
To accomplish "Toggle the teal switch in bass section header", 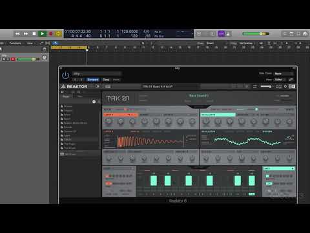I will point(256,109).
